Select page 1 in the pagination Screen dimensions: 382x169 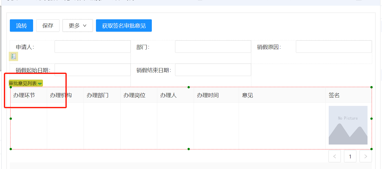pos(350,156)
